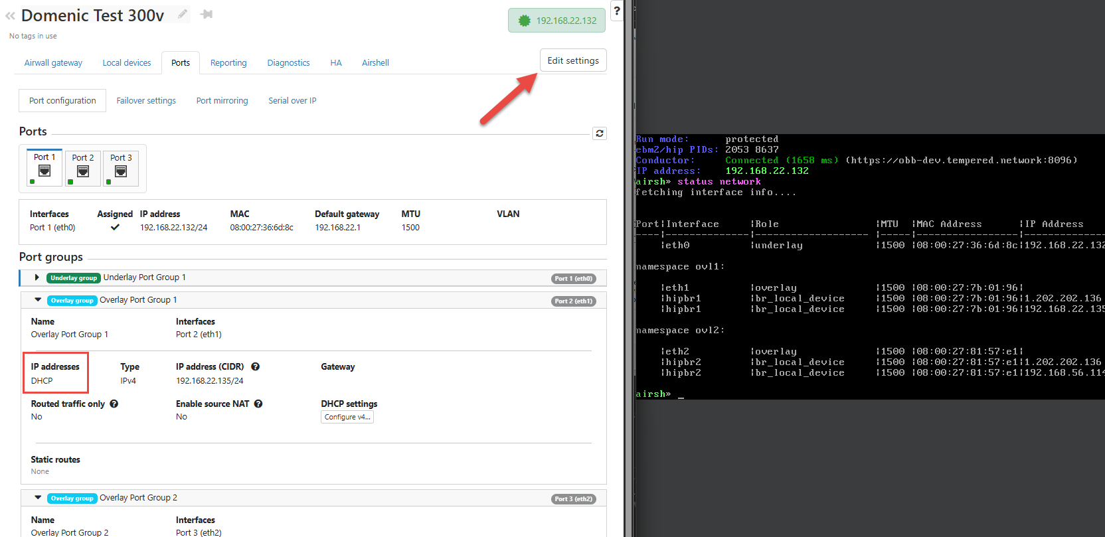This screenshot has width=1105, height=537.
Task: Click the 'status network' command in terminal
Action: click(719, 182)
